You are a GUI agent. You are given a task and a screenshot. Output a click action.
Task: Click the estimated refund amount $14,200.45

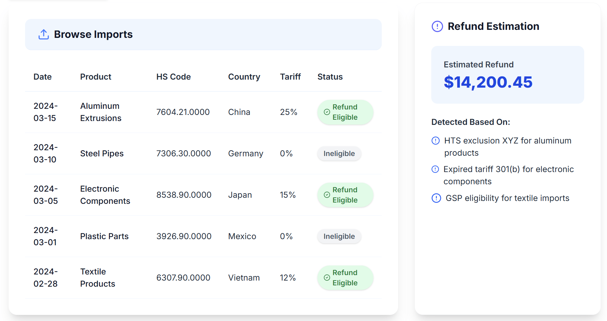(x=488, y=82)
